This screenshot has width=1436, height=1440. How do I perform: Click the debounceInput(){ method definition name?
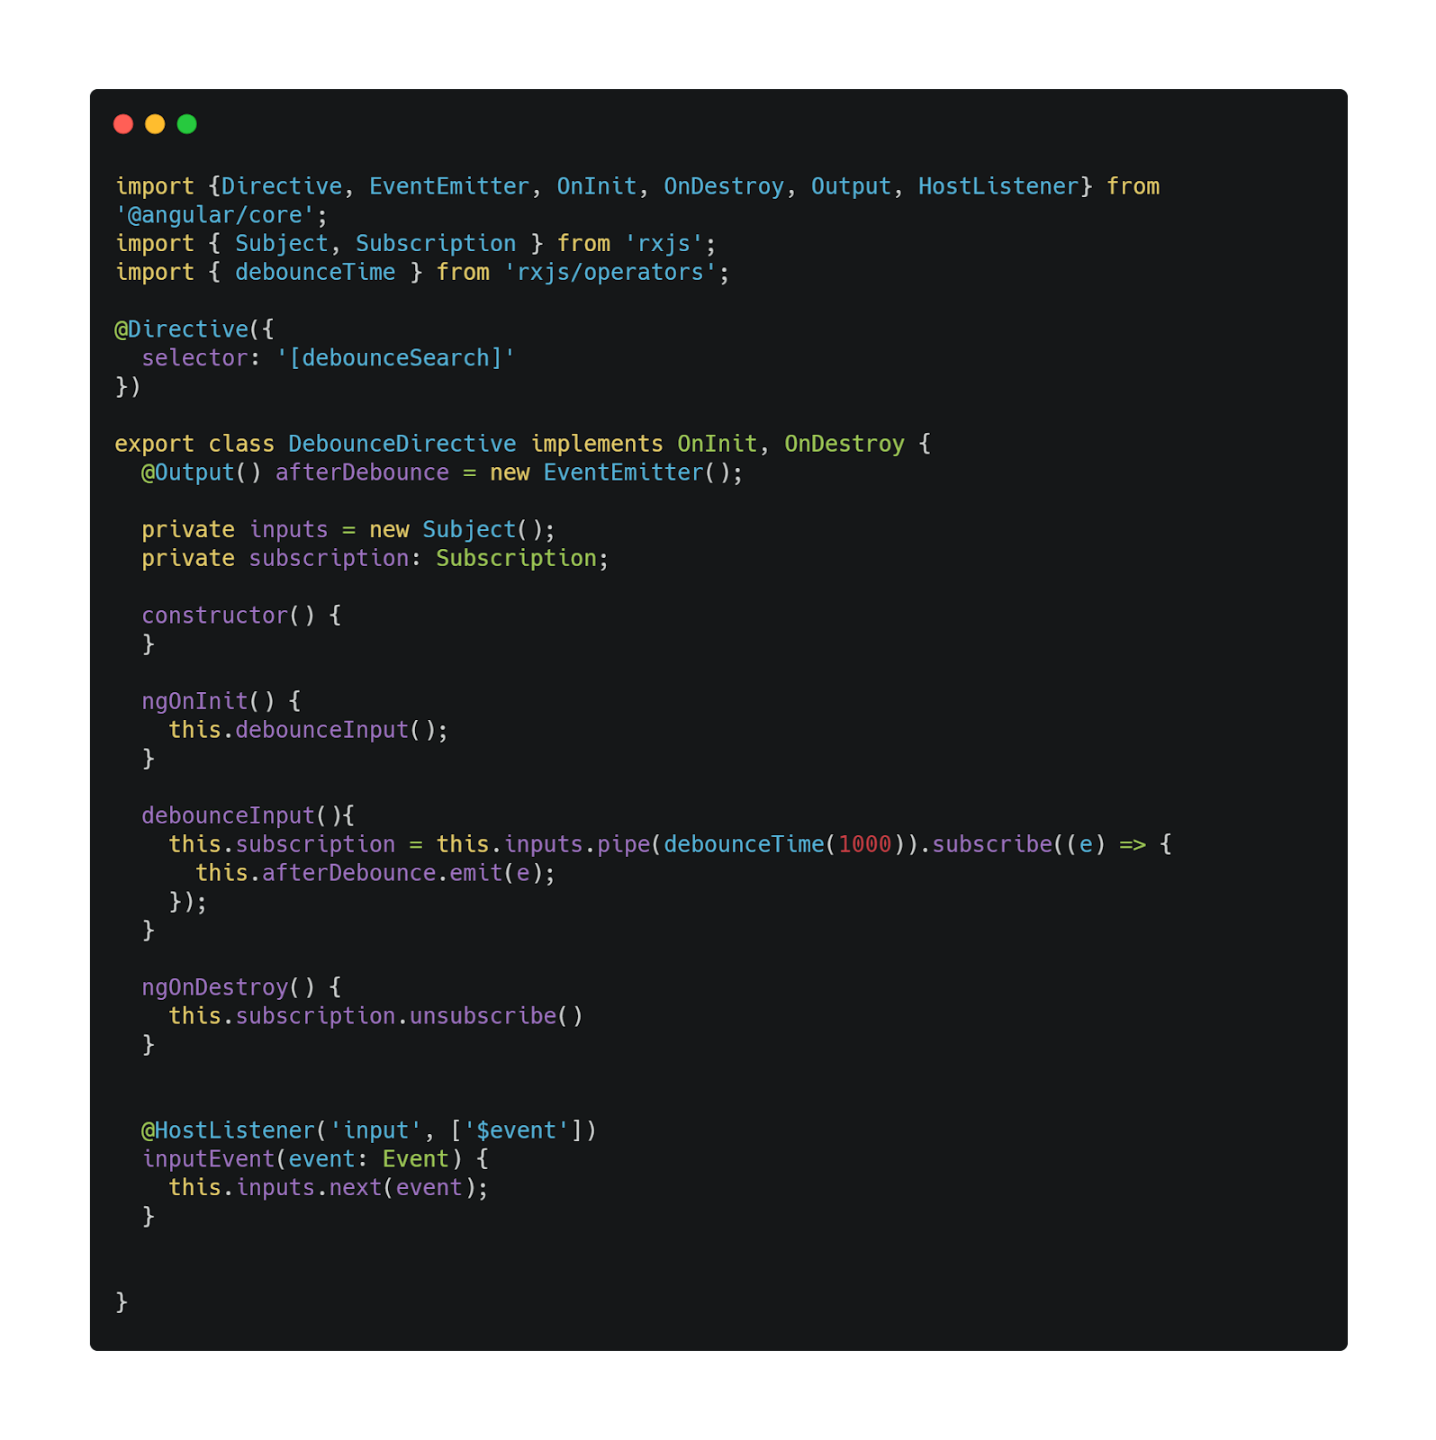pyautogui.click(x=228, y=816)
